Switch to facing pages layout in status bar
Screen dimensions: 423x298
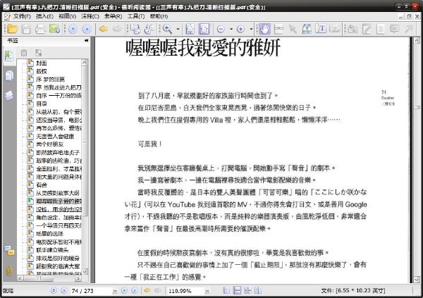(258, 290)
